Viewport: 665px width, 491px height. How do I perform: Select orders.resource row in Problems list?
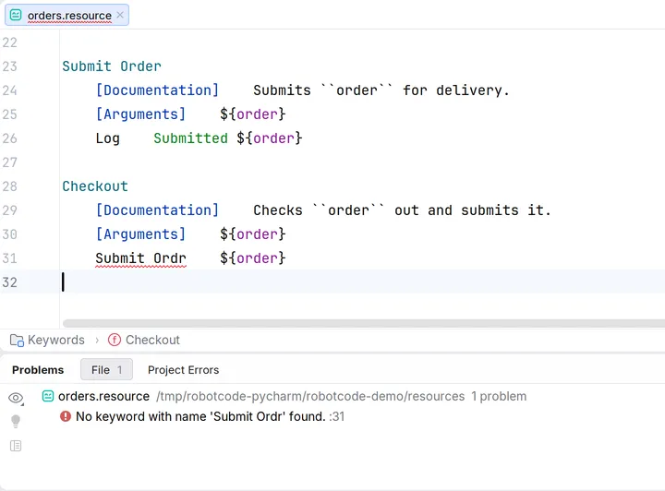[332, 396]
